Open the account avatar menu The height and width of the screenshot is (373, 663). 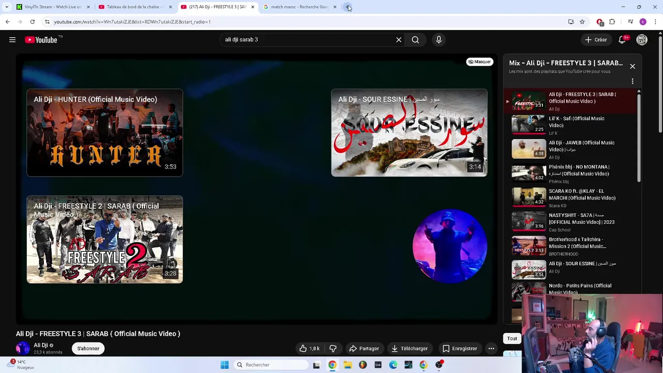click(642, 40)
